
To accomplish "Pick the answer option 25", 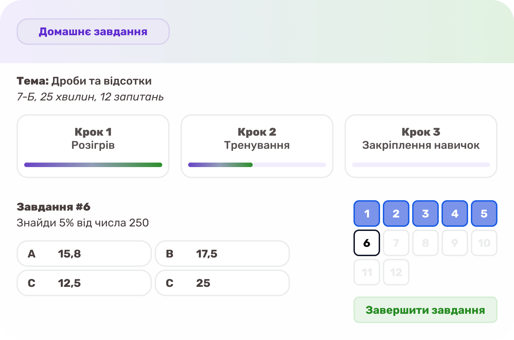I will (222, 283).
